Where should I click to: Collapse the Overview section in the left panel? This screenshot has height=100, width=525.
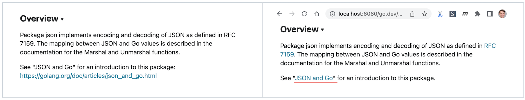pyautogui.click(x=62, y=19)
